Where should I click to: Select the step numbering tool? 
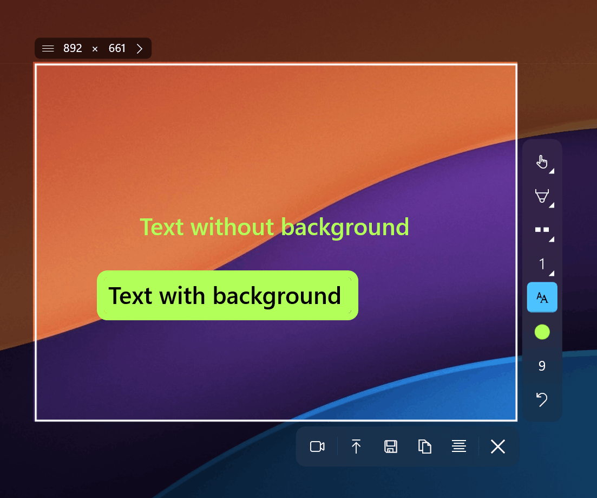542,263
